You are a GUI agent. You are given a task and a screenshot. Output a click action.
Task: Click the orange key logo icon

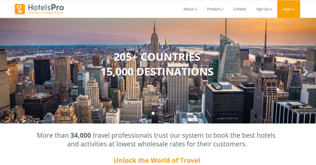click(20, 9)
